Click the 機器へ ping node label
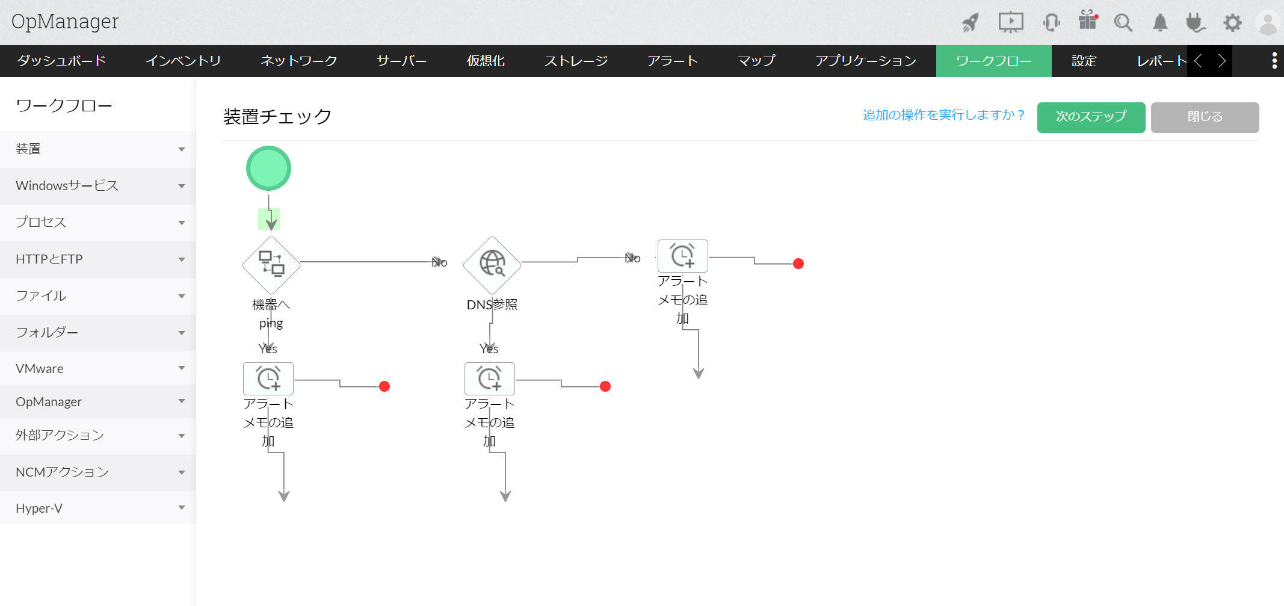The height and width of the screenshot is (606, 1284). pos(271,314)
